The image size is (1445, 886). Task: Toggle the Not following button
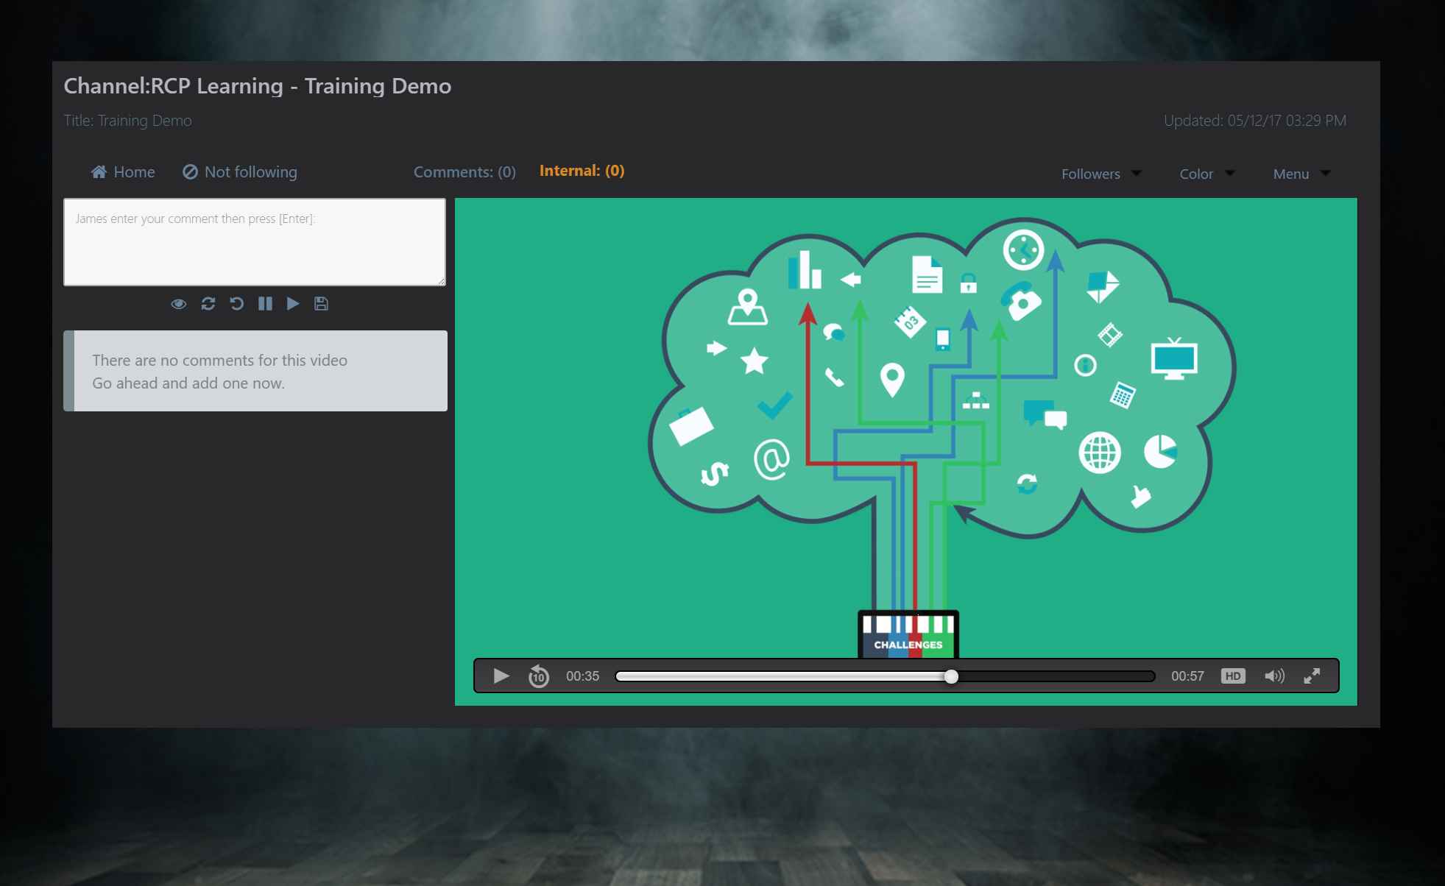tap(240, 171)
